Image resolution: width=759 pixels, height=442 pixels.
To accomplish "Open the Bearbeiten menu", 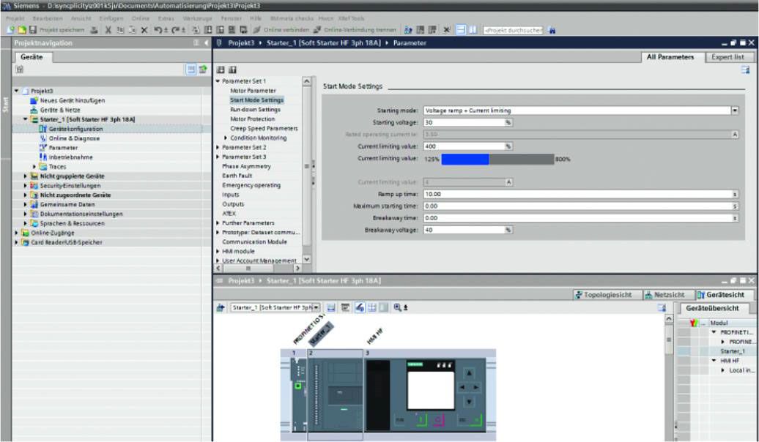I will pyautogui.click(x=48, y=18).
